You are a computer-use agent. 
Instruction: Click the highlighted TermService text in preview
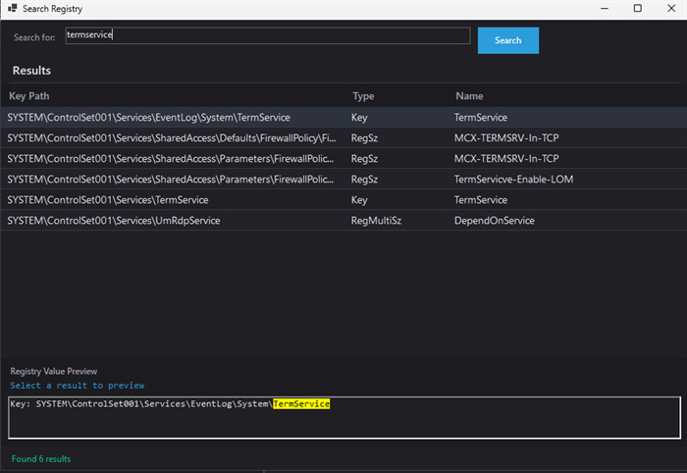[301, 404]
